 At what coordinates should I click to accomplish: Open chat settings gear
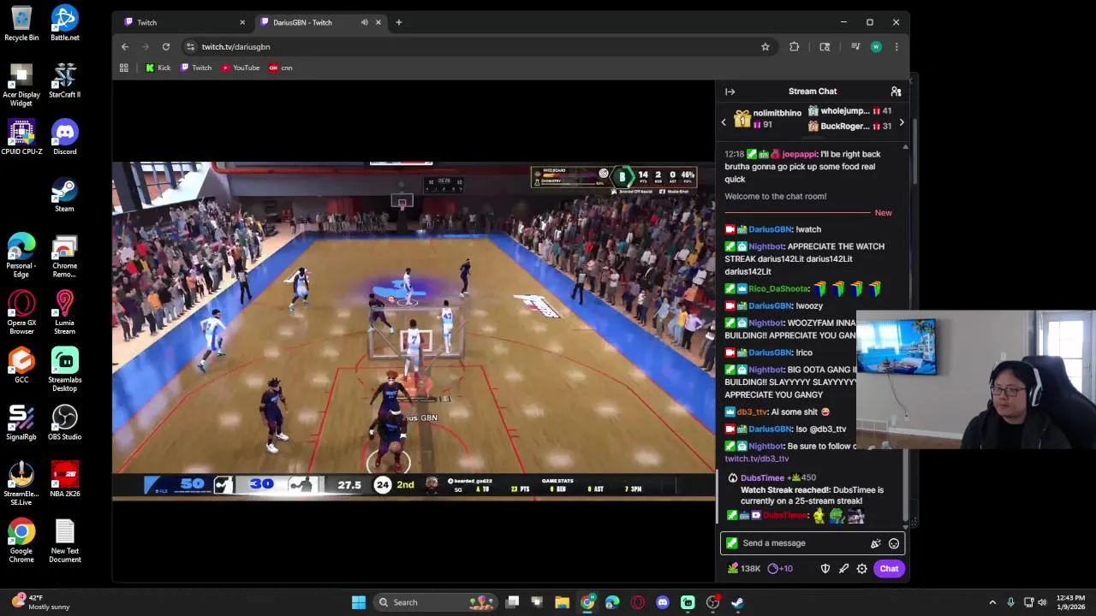[x=862, y=569]
